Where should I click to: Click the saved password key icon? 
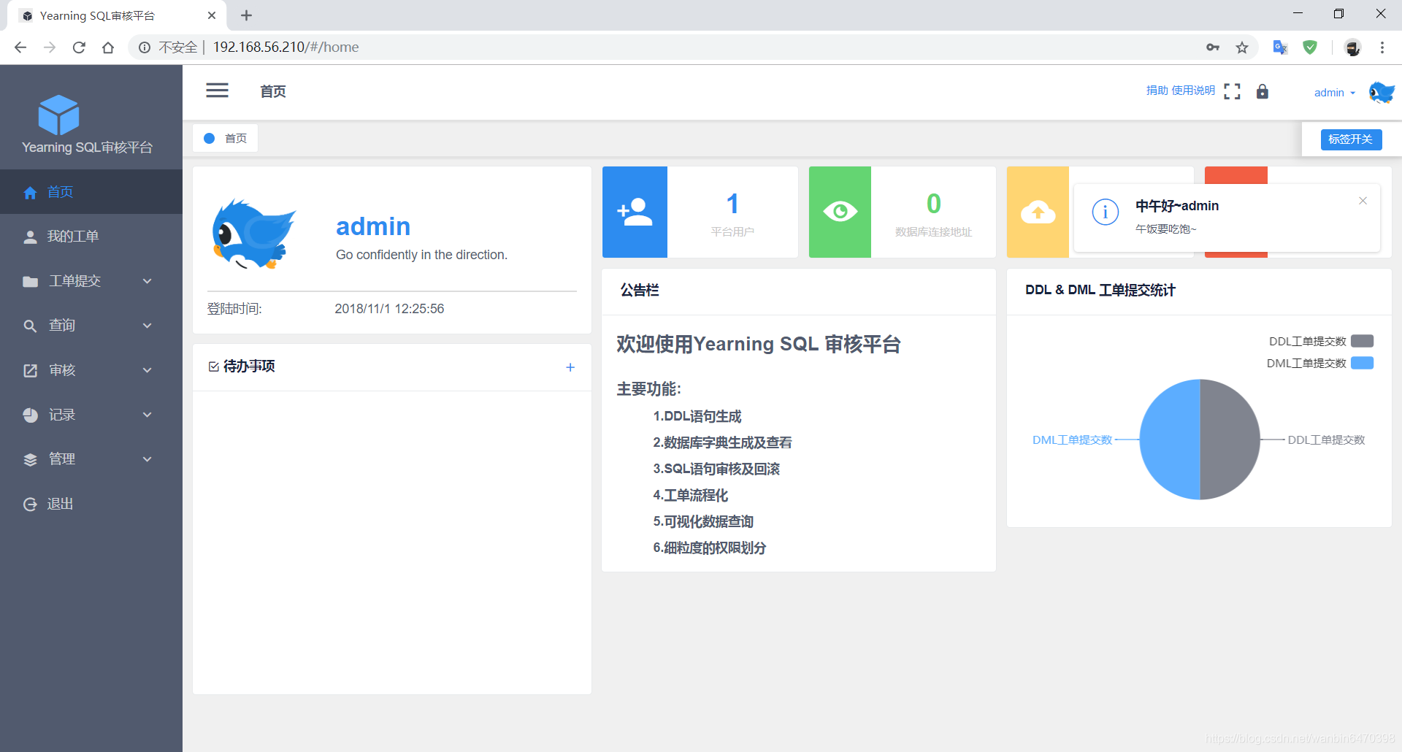click(x=1213, y=47)
